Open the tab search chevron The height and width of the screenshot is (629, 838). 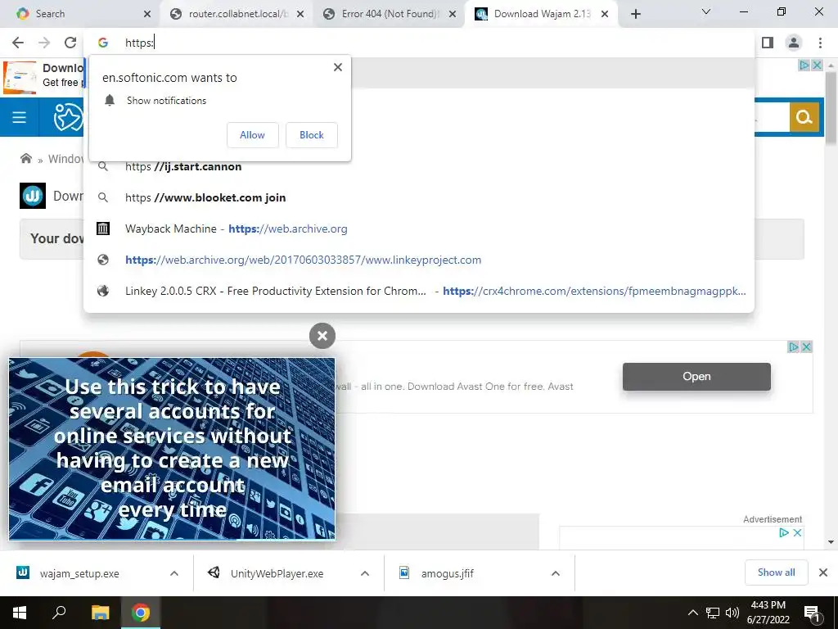(x=706, y=11)
